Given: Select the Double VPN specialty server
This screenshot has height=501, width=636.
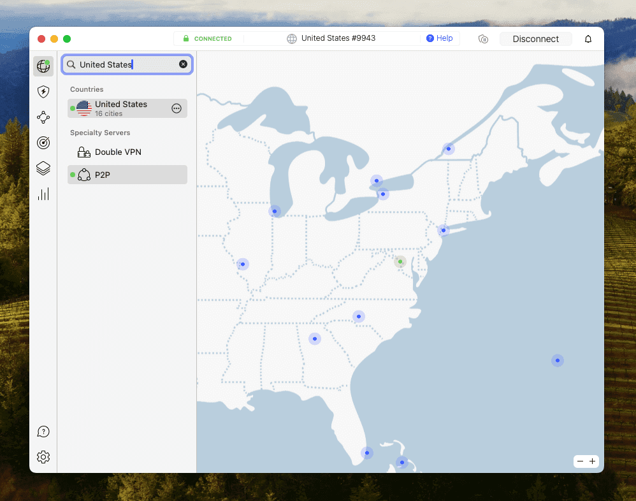Looking at the screenshot, I should click(x=127, y=152).
